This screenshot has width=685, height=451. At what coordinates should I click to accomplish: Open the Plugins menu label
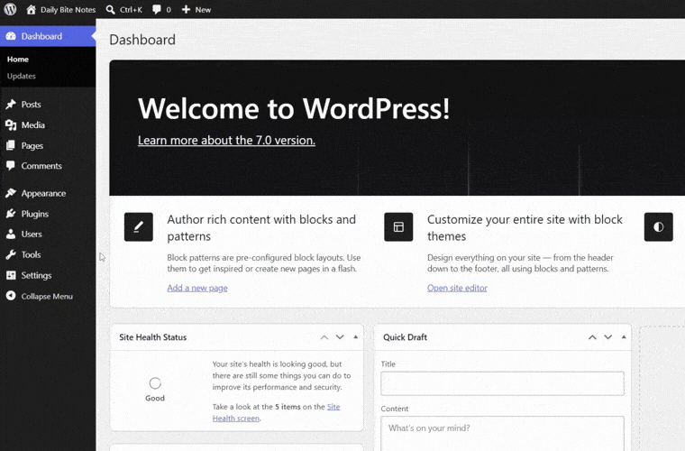pos(35,214)
